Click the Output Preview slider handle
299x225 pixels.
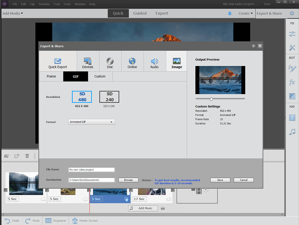211,99
